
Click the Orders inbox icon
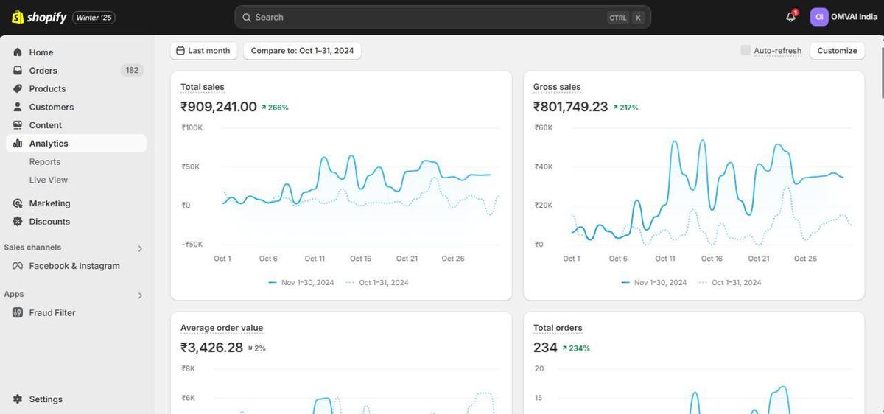(x=18, y=71)
